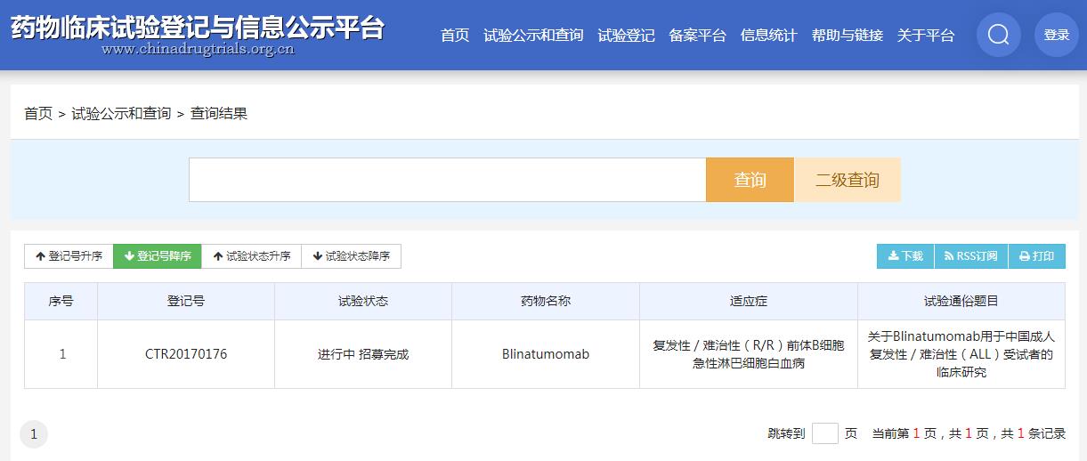The image size is (1087, 461).
Task: Click the 进行中 招募完成 status cell
Action: click(363, 354)
